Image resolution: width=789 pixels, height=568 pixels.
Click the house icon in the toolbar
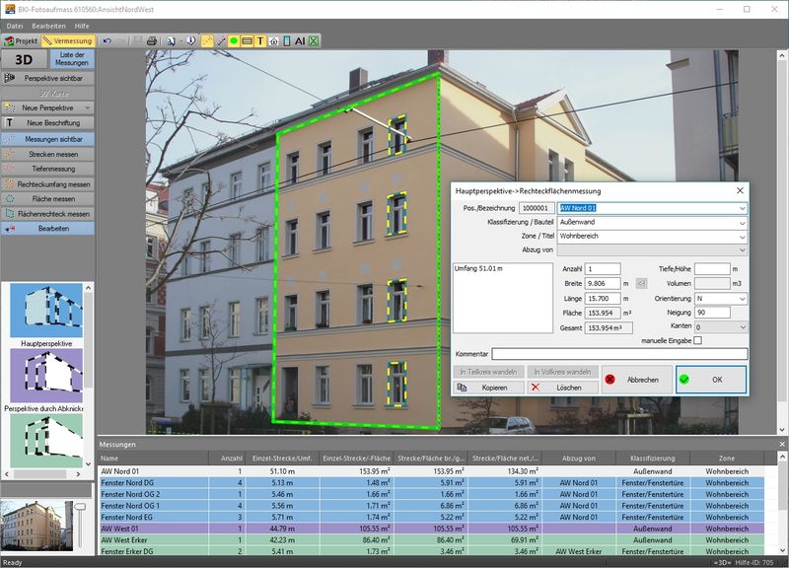[274, 41]
